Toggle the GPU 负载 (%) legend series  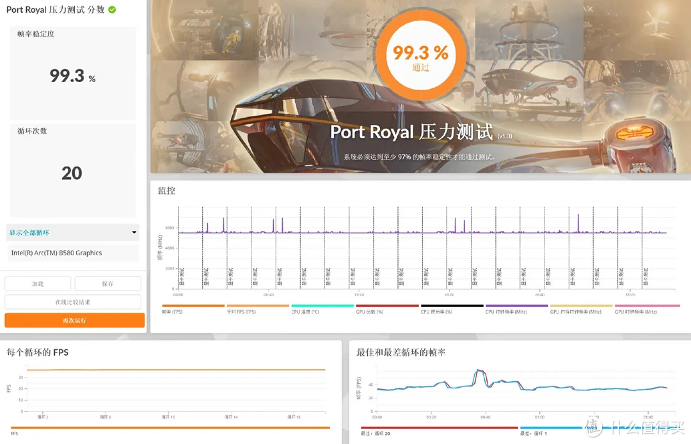(x=387, y=309)
